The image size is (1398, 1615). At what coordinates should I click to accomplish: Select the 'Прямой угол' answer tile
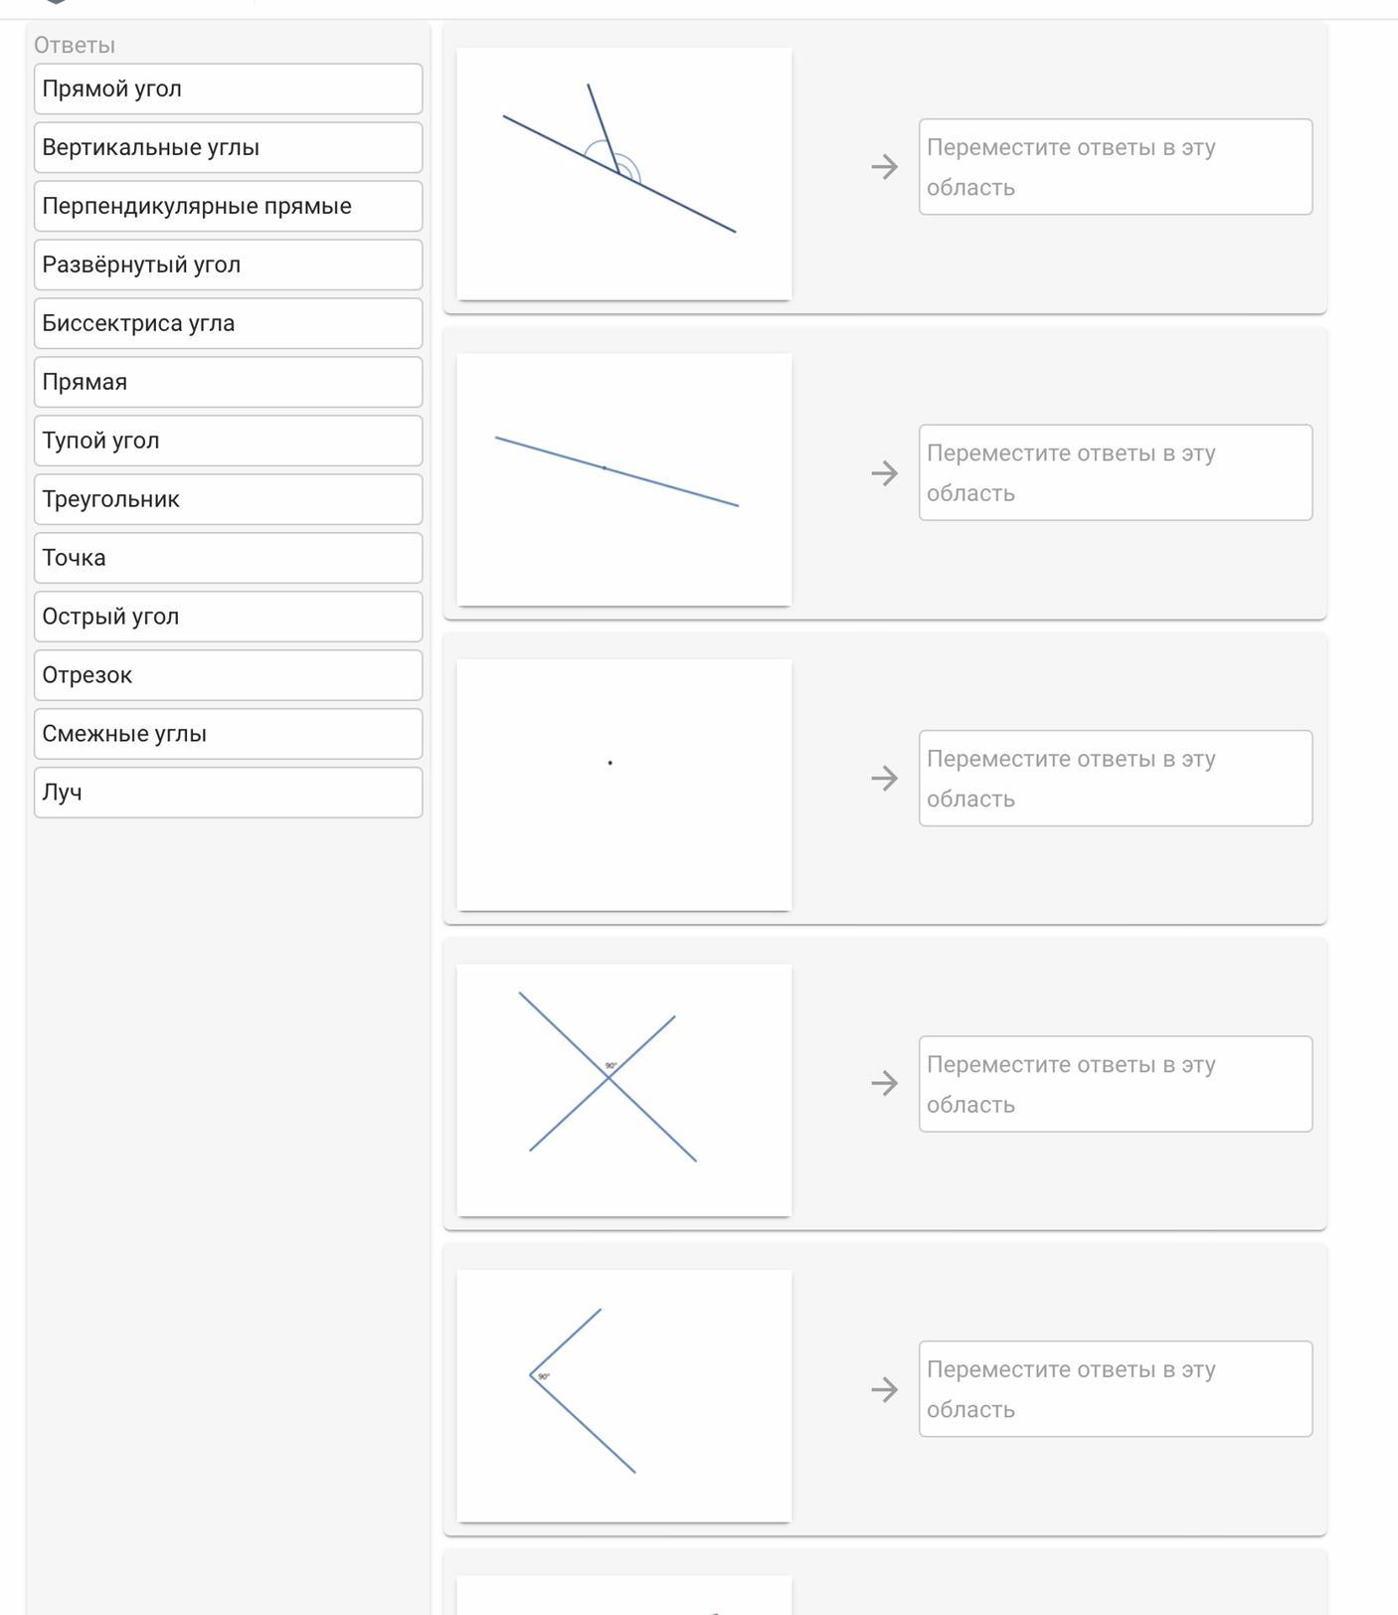(x=228, y=90)
